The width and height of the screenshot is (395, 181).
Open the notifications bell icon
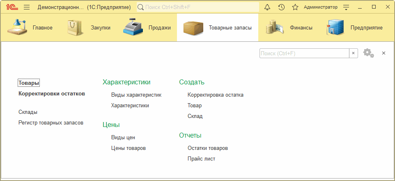(267, 7)
